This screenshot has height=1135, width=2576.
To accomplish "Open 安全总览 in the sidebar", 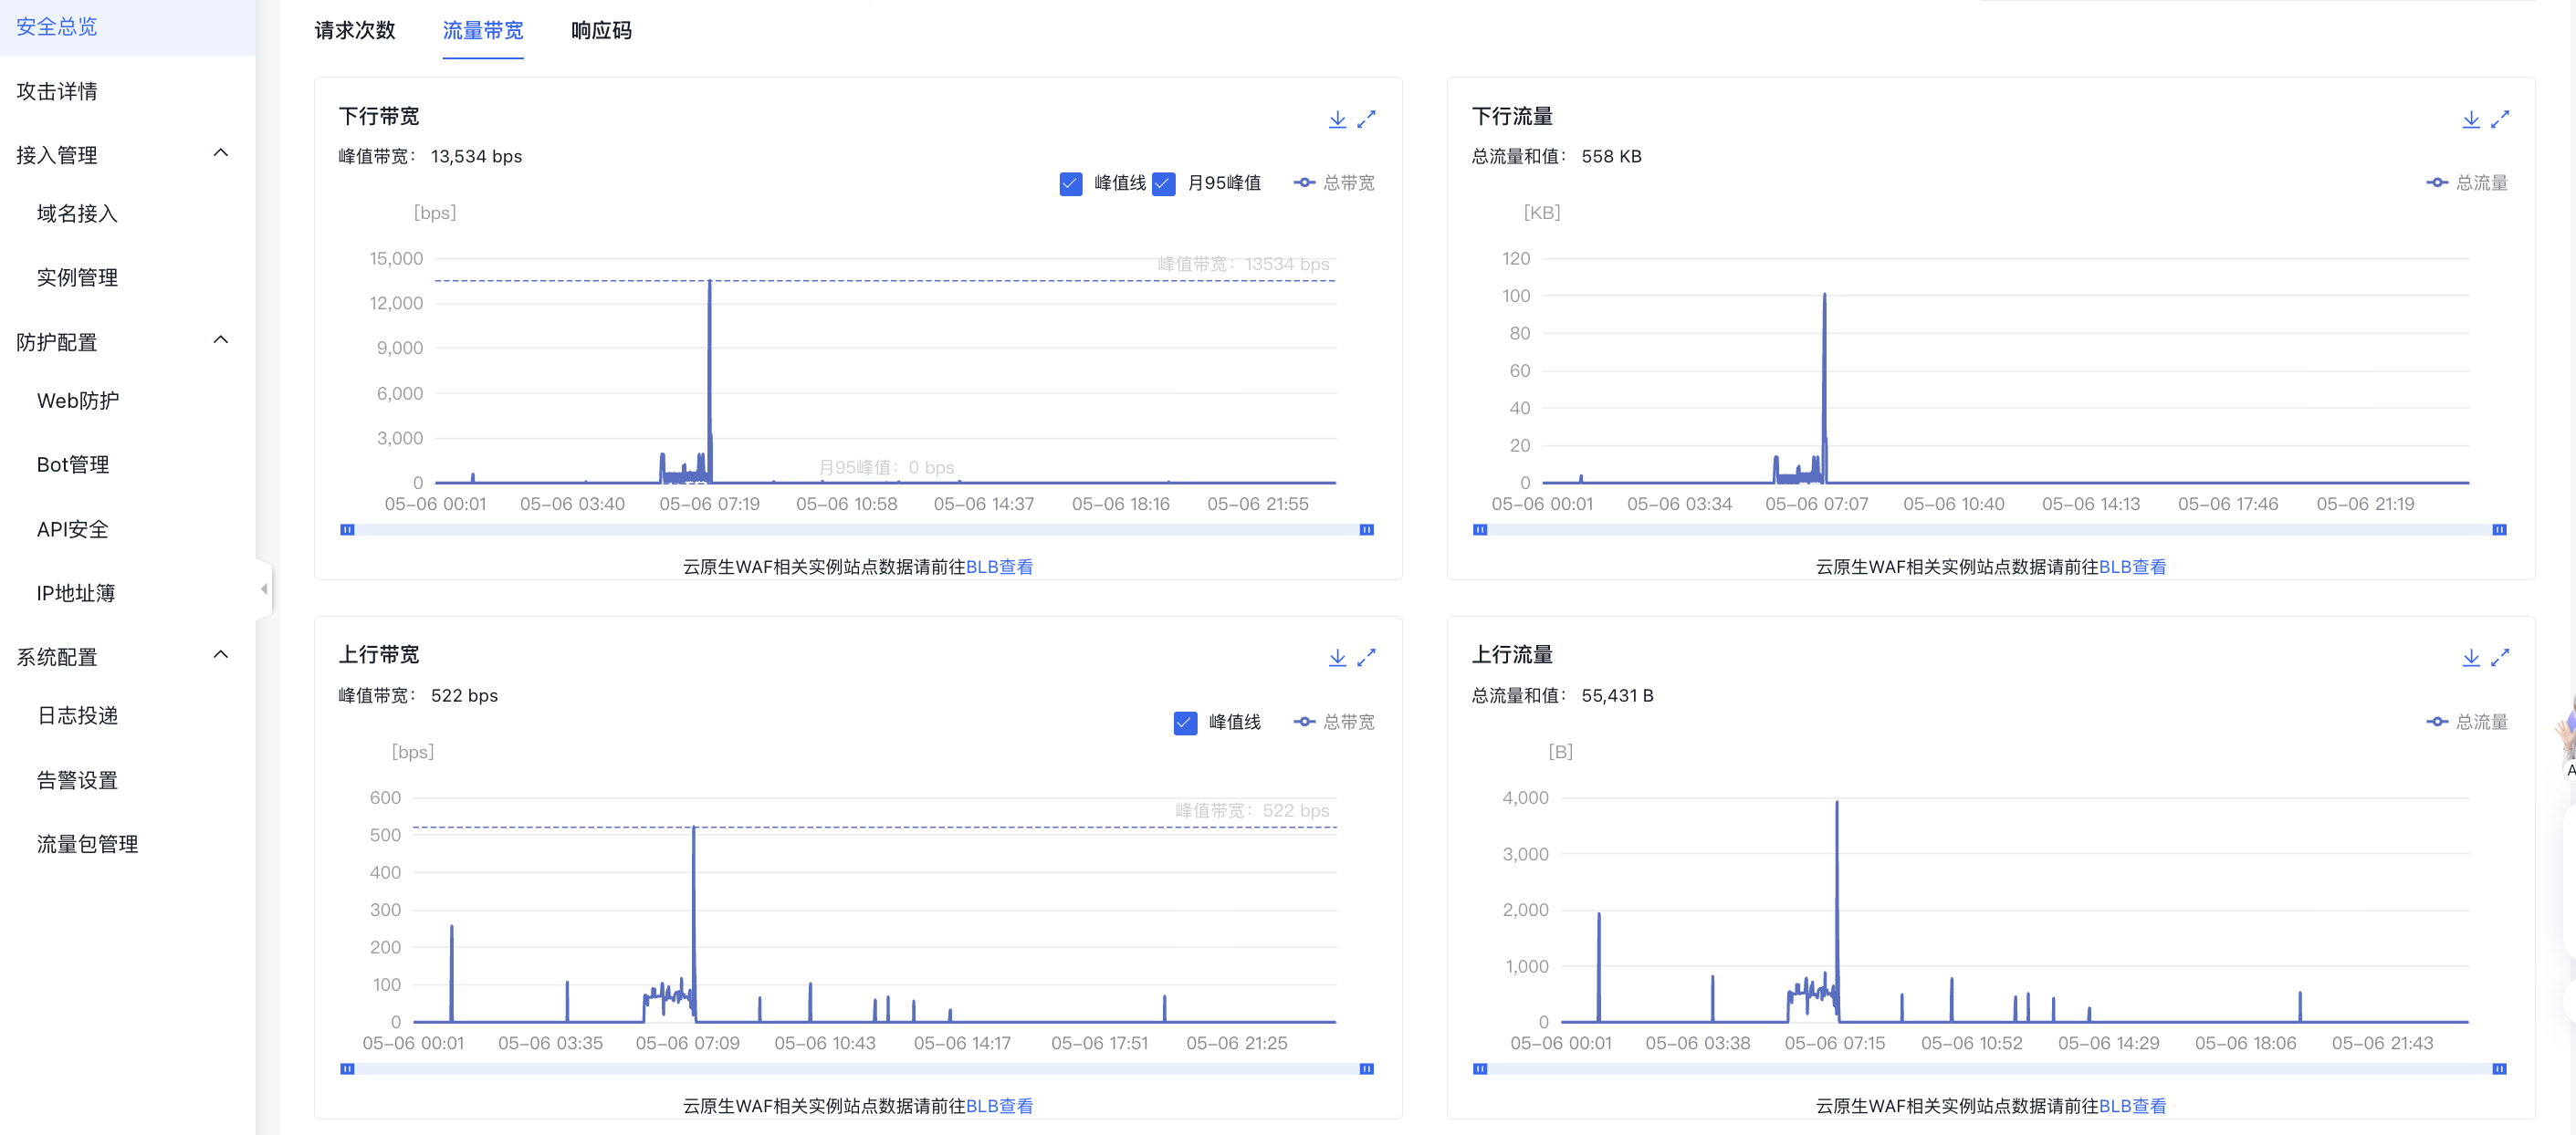I will 127,27.
